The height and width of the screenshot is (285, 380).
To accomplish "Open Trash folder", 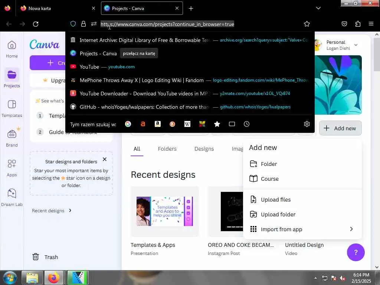I will coord(45,257).
